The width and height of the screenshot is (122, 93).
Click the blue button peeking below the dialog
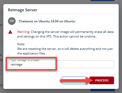tap(103, 90)
